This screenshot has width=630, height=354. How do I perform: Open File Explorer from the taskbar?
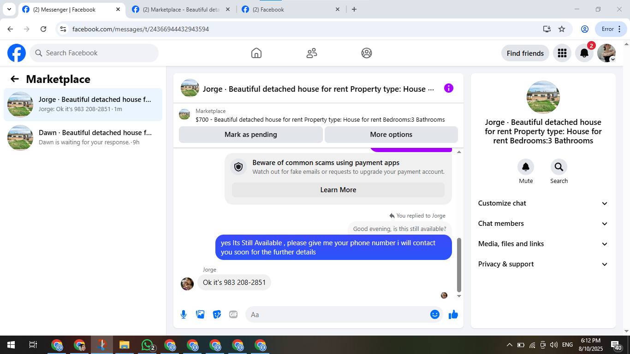124,345
